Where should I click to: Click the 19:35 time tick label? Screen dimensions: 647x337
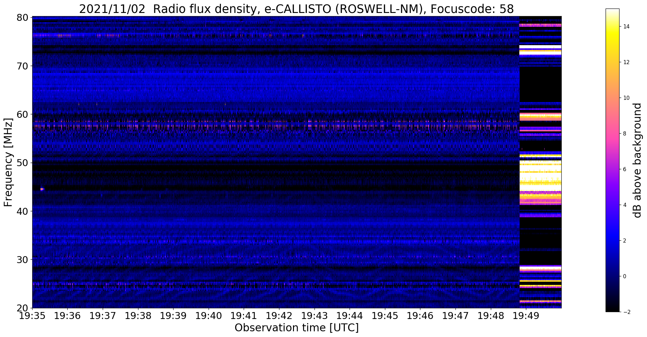point(32,316)
